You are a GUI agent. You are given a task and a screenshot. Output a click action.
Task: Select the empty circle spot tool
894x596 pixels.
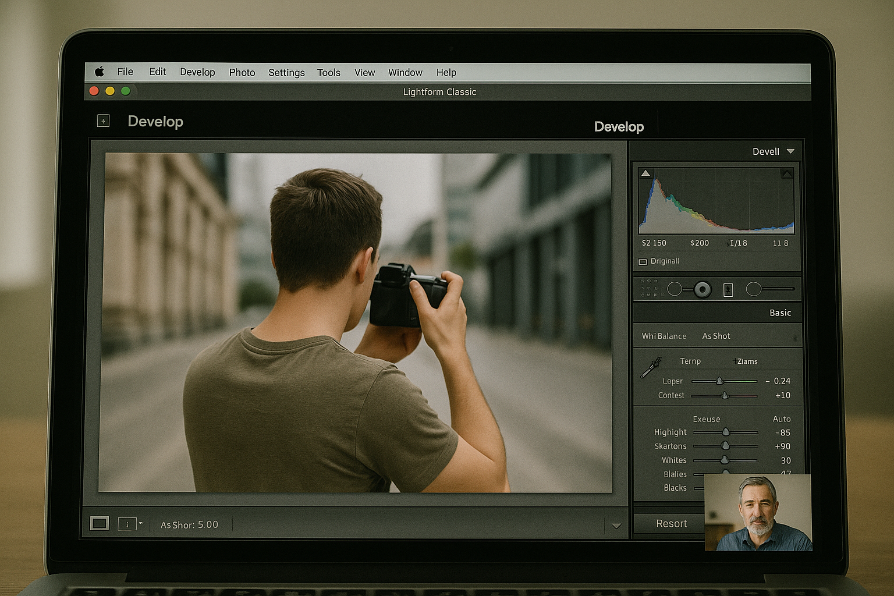675,289
